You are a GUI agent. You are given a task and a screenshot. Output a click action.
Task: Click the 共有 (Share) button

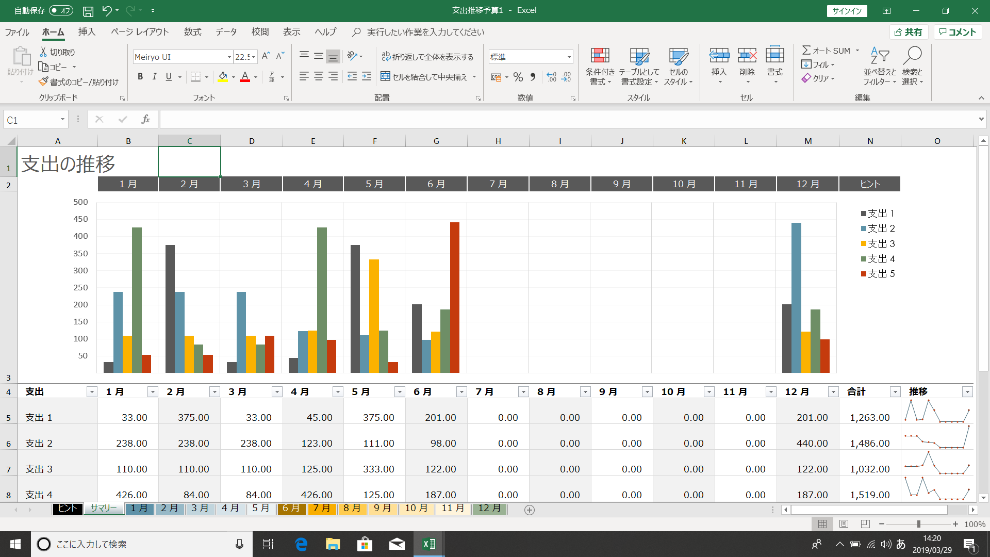(909, 31)
